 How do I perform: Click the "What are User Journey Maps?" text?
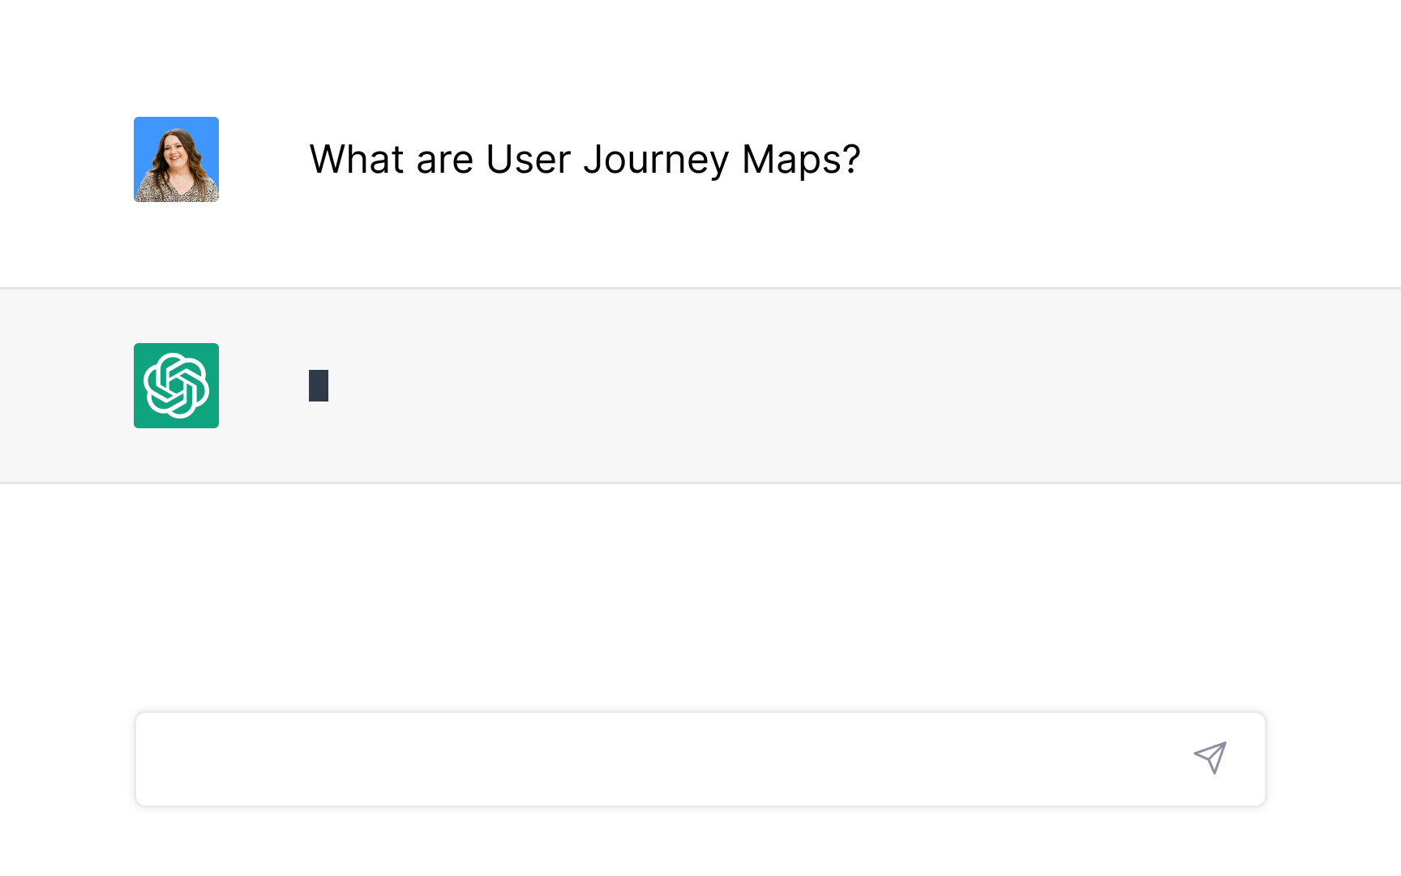[x=584, y=159]
